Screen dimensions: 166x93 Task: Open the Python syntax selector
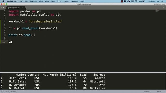(159, 92)
